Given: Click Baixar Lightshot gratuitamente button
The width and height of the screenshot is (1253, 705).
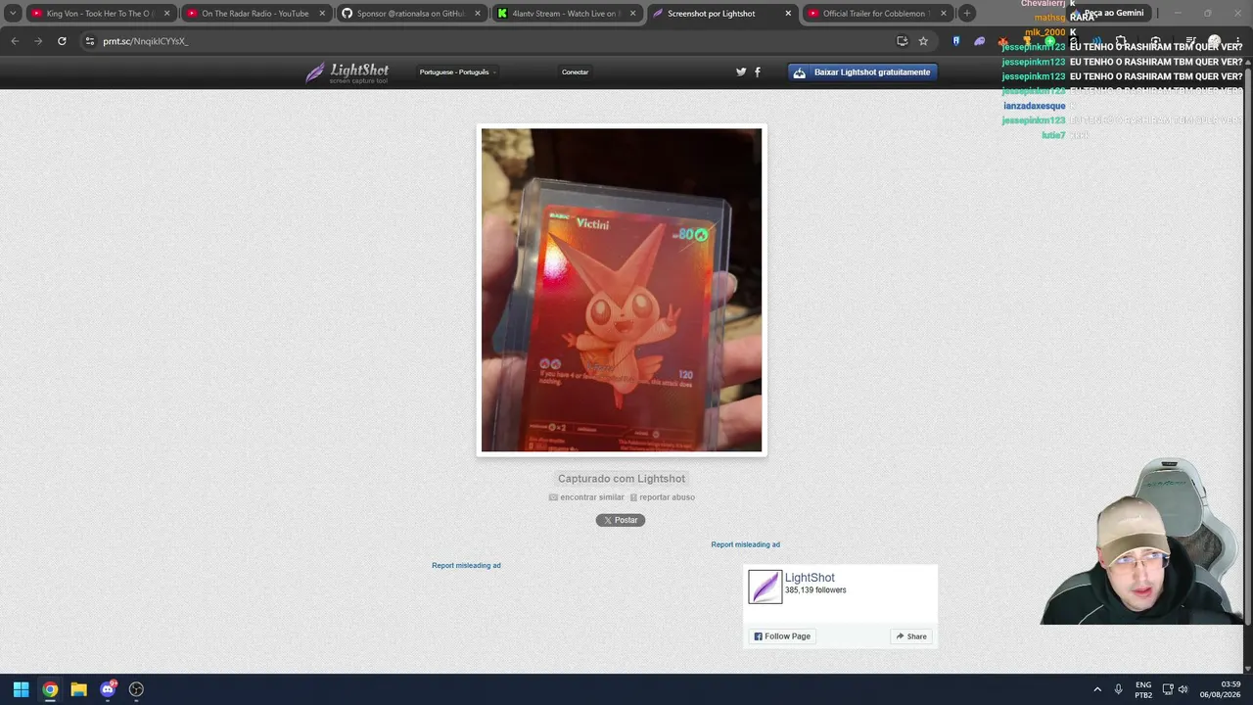Looking at the screenshot, I should pos(862,71).
